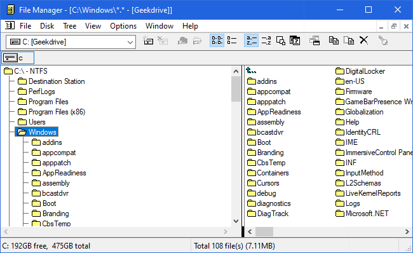Select the Program Files folder in the tree
The image size is (413, 253).
tap(43, 102)
